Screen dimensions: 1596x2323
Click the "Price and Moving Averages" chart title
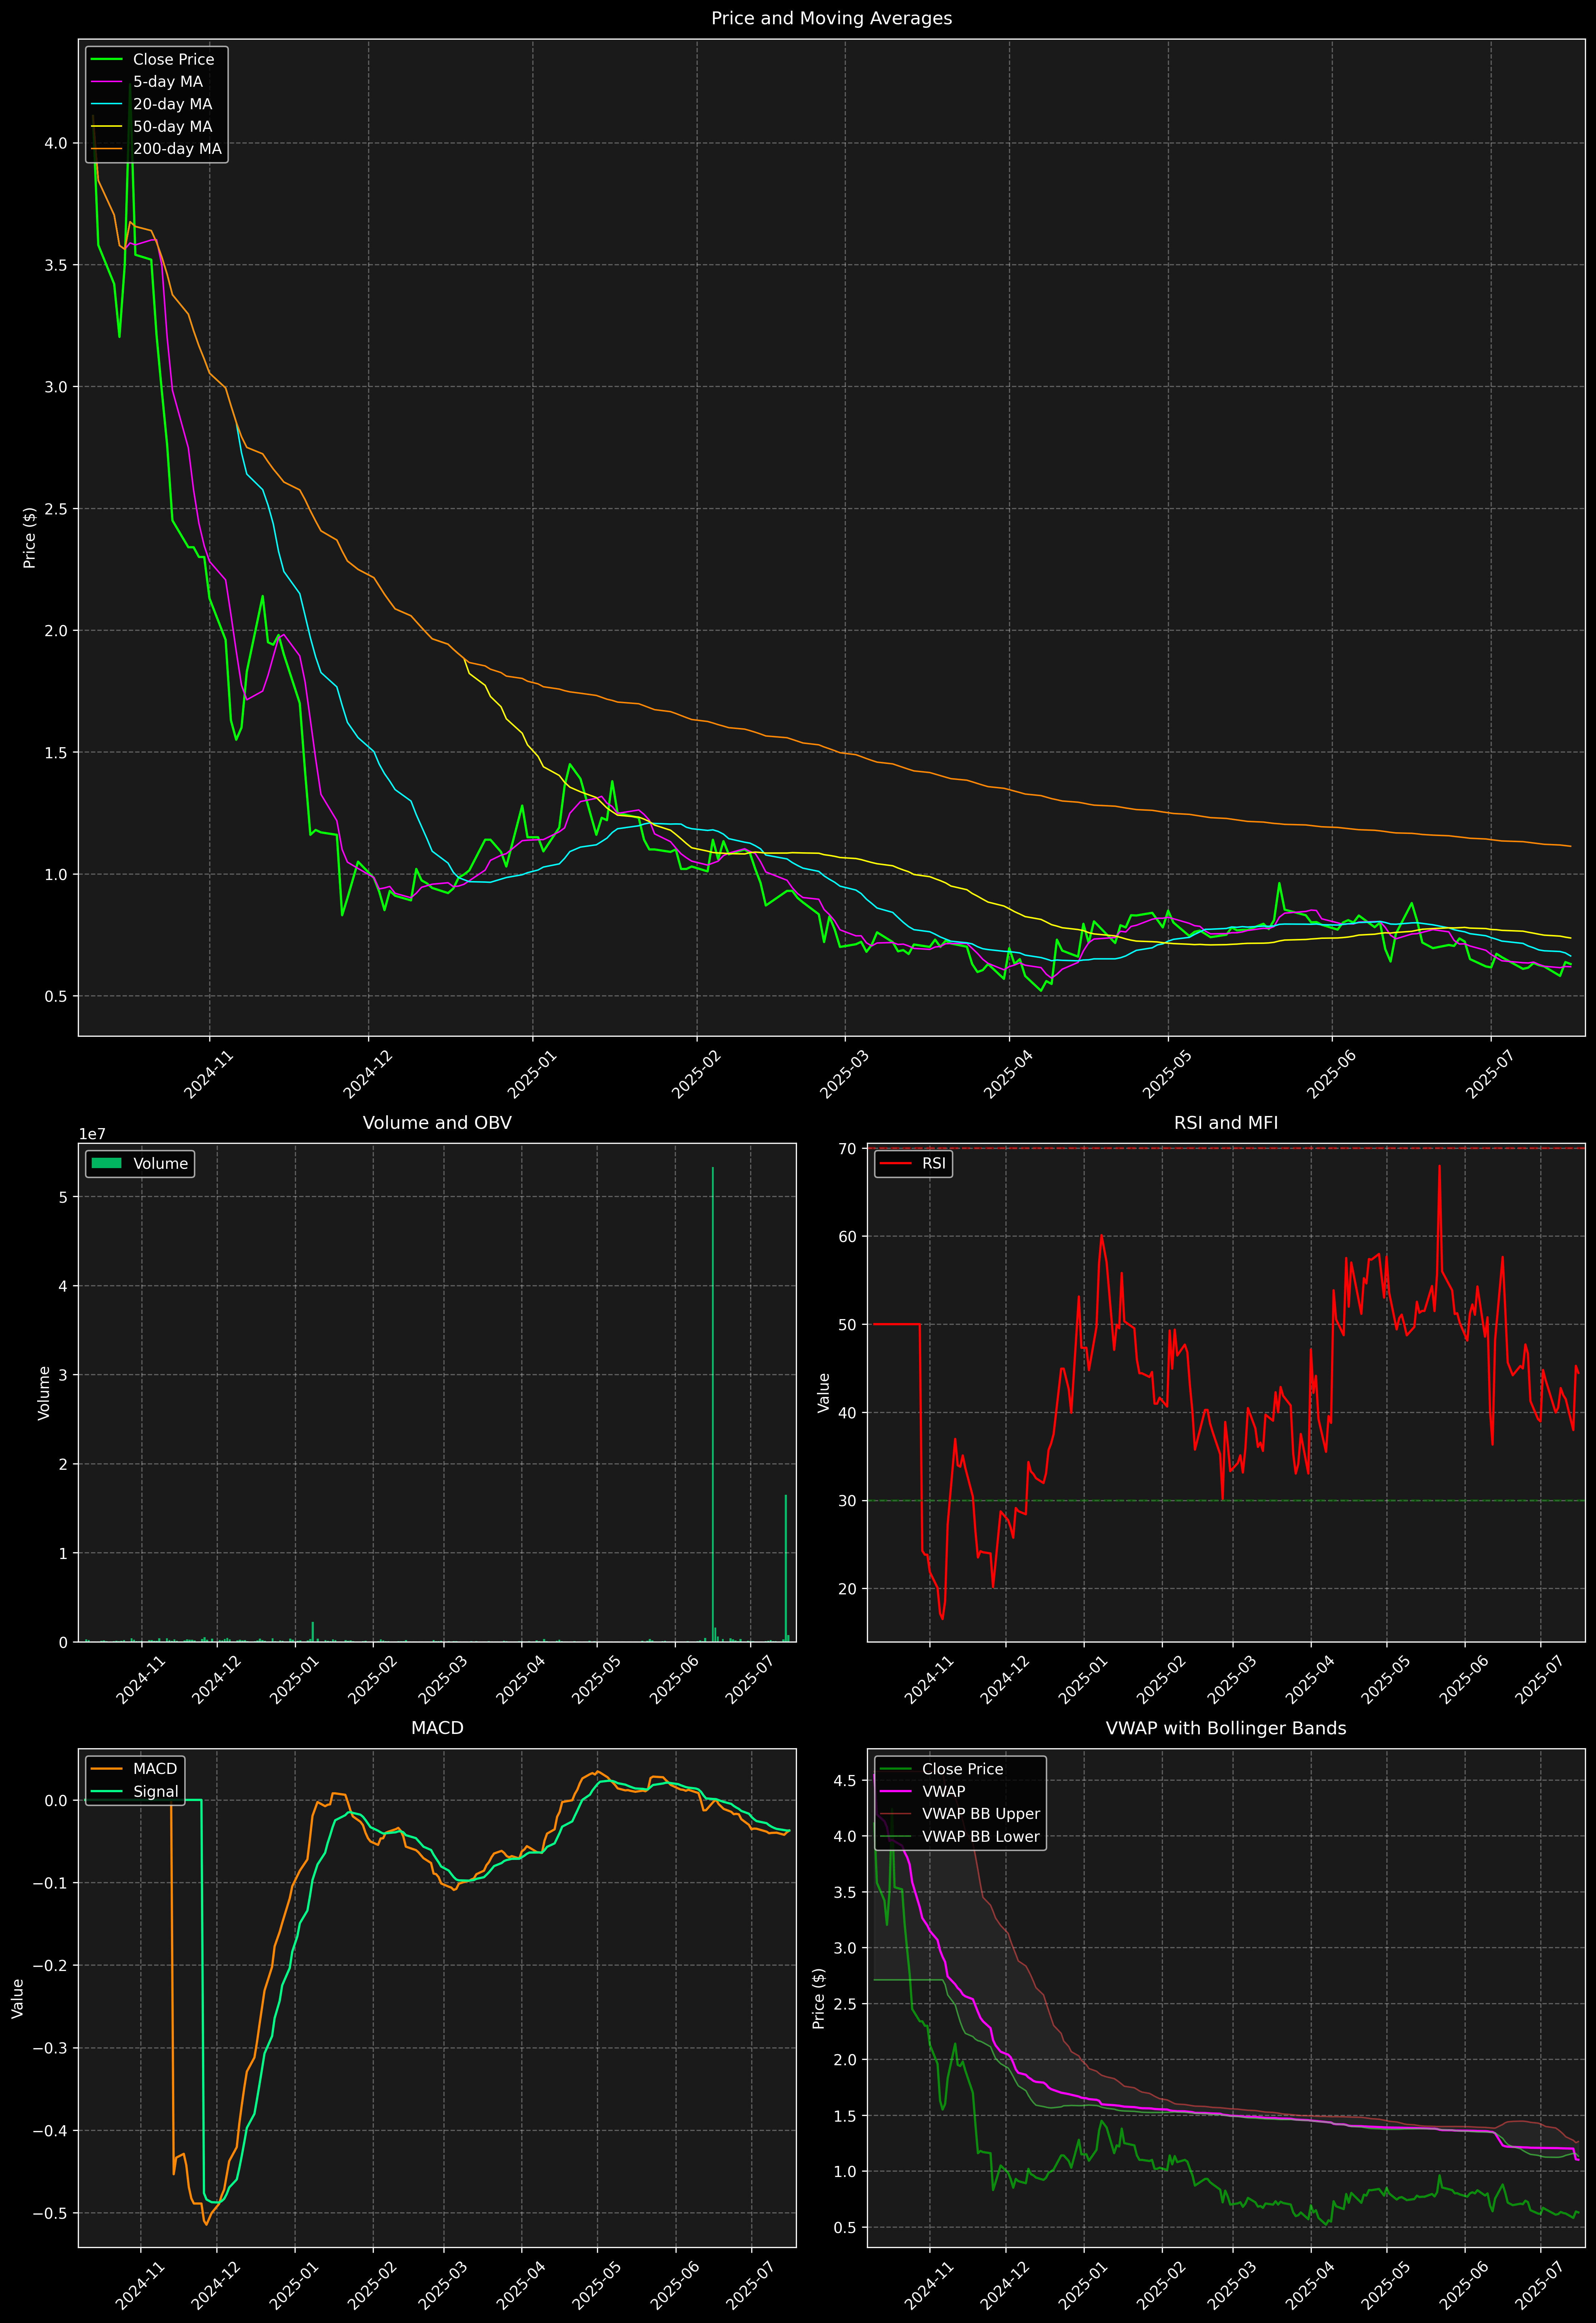831,18
